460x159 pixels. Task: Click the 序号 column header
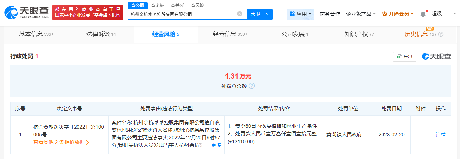click(x=20, y=109)
